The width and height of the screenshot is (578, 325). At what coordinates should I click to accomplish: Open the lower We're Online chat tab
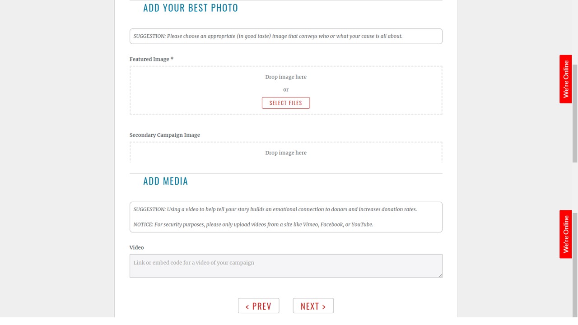[565, 234]
